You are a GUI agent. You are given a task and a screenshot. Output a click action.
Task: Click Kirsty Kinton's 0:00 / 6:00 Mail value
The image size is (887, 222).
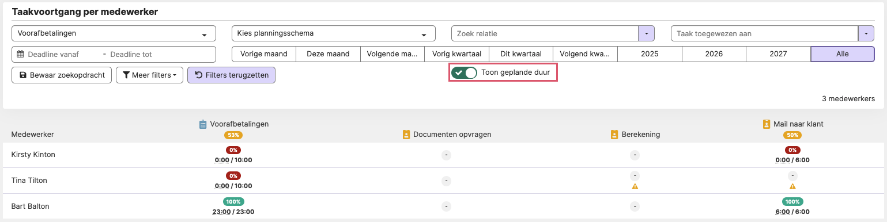click(792, 160)
